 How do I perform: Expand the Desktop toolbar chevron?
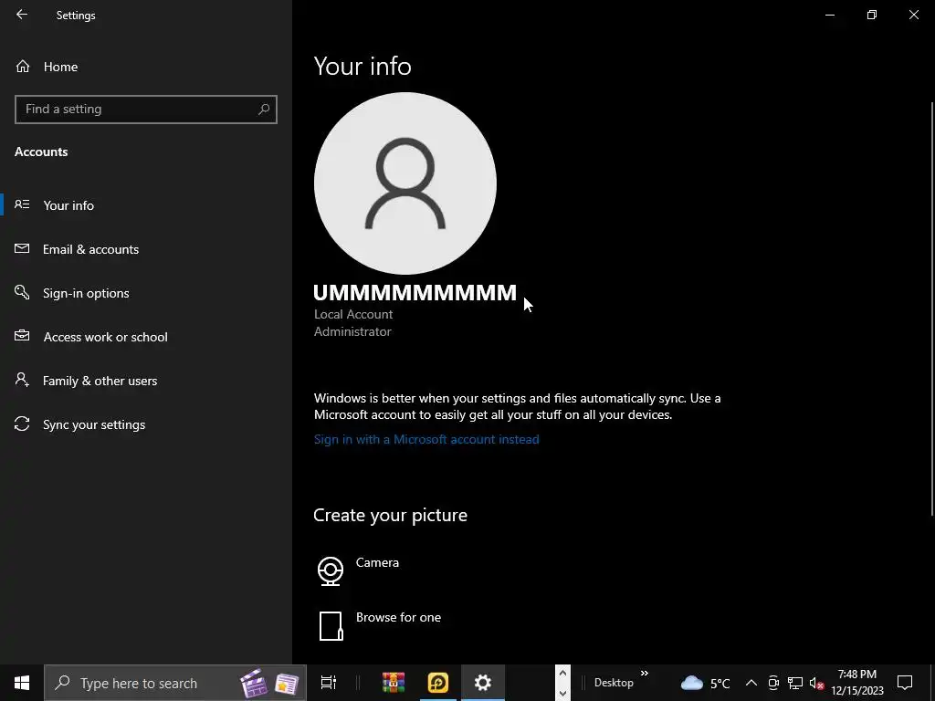644,674
